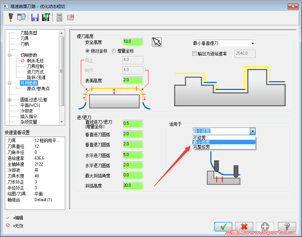Select the 增量坐标 radio button
The height and width of the screenshot is (237, 302).
click(114, 51)
